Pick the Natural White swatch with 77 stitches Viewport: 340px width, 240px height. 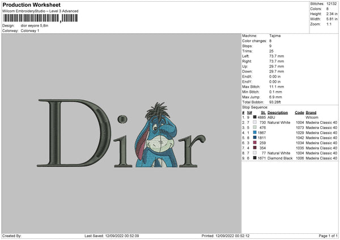click(x=255, y=153)
